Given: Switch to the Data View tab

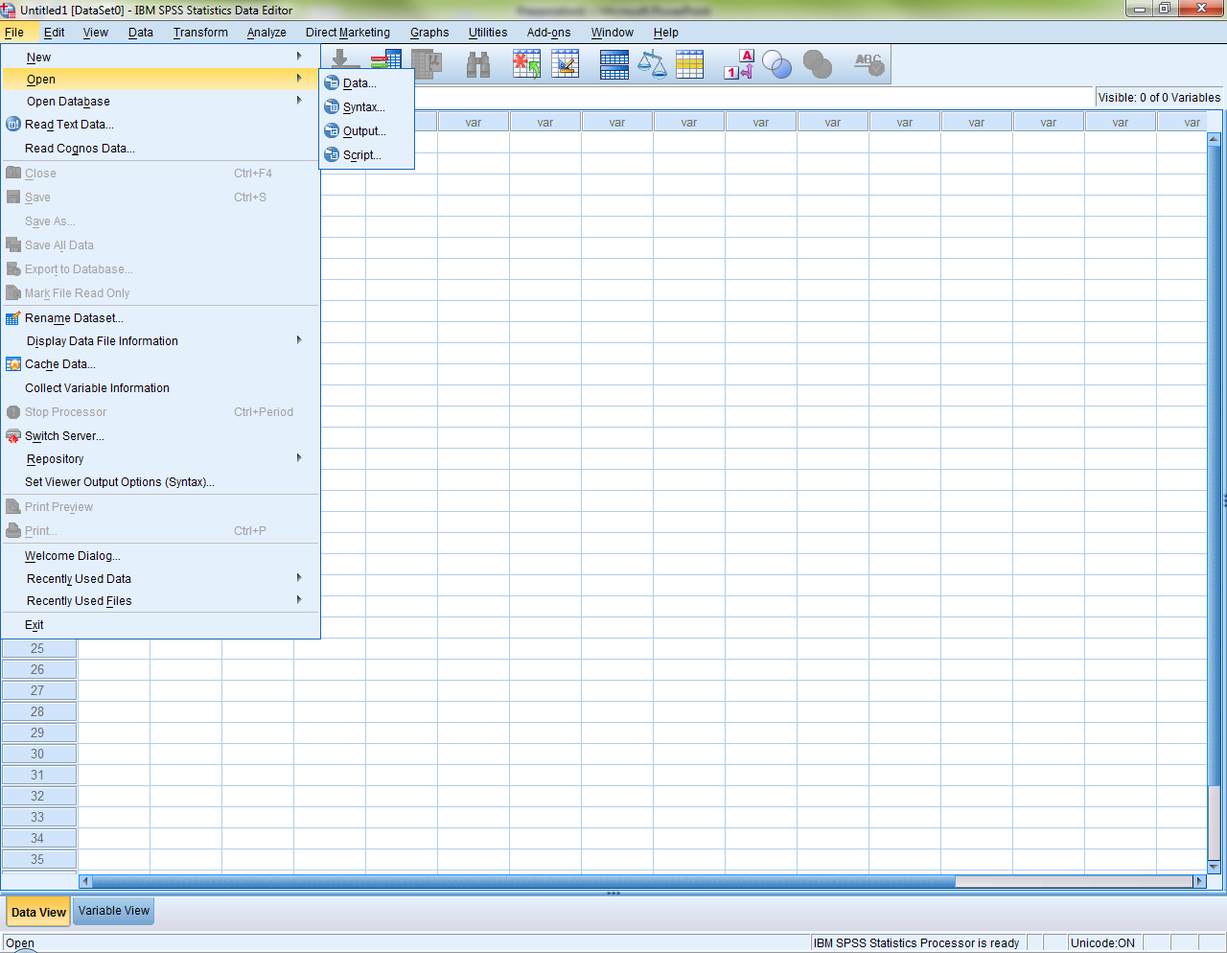Looking at the screenshot, I should 39,912.
